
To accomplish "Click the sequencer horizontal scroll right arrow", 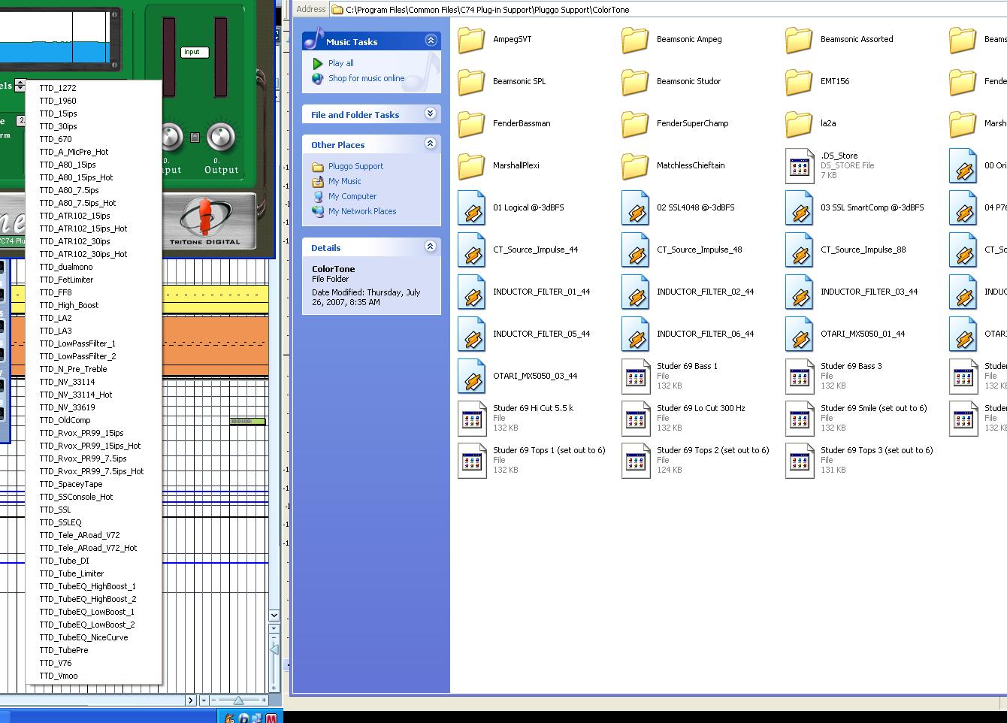I will 191,700.
